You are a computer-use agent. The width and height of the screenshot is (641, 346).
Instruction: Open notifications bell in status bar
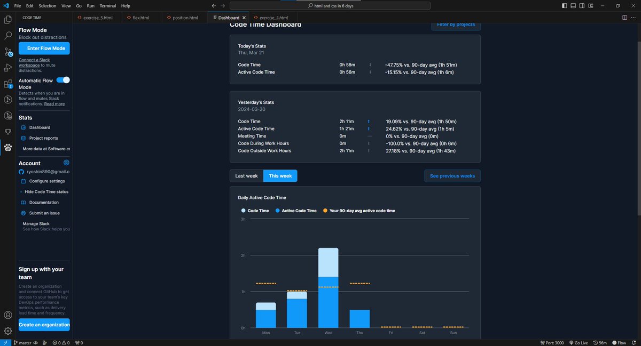coord(635,343)
